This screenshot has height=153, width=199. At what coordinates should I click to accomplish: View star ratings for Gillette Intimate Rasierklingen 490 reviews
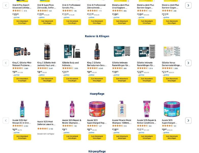tap(117, 68)
